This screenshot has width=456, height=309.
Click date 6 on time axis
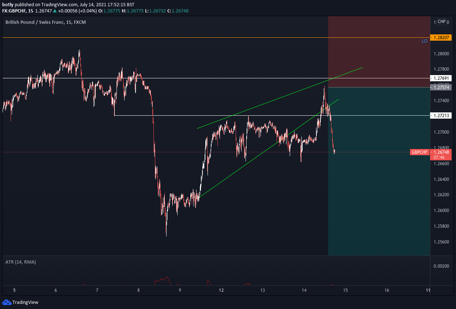pyautogui.click(x=56, y=290)
